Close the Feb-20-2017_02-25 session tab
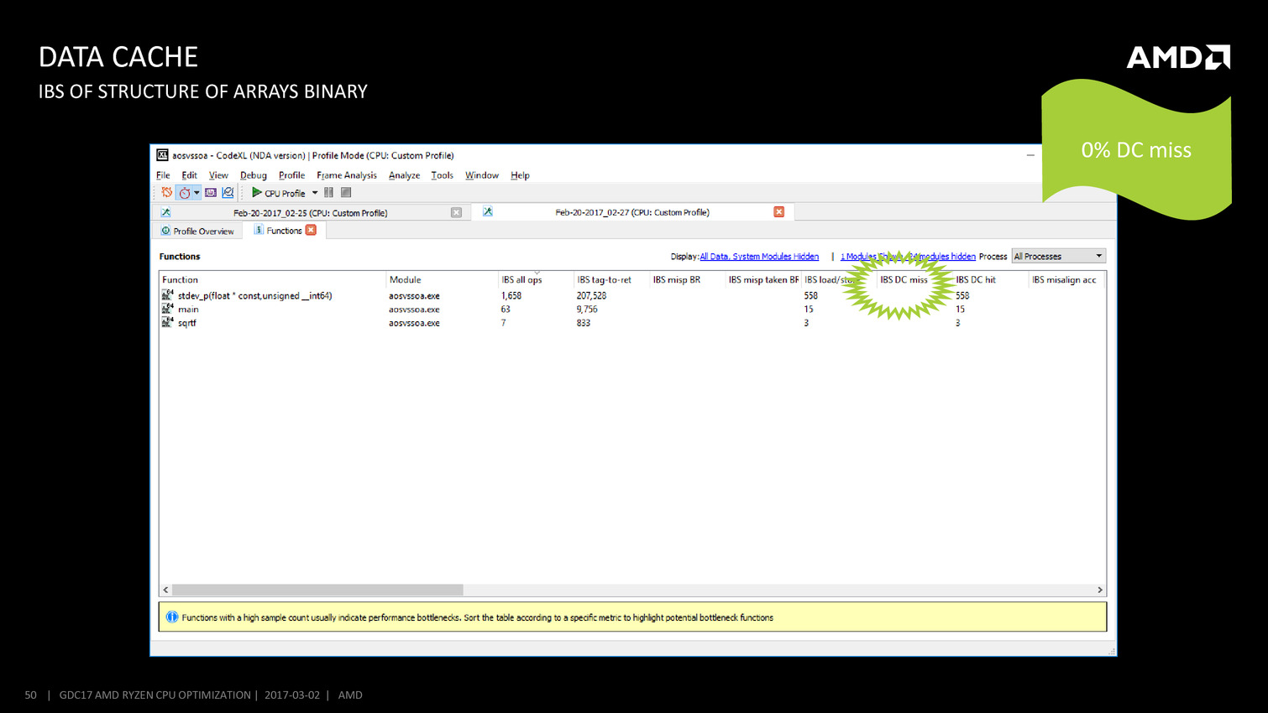The height and width of the screenshot is (713, 1268). (x=456, y=213)
